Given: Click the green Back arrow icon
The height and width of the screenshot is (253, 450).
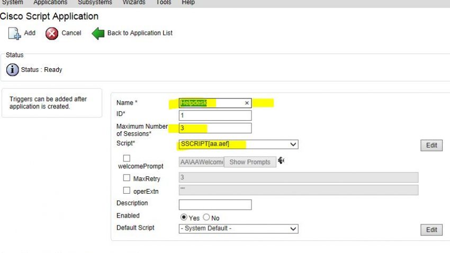Looking at the screenshot, I should 98,33.
